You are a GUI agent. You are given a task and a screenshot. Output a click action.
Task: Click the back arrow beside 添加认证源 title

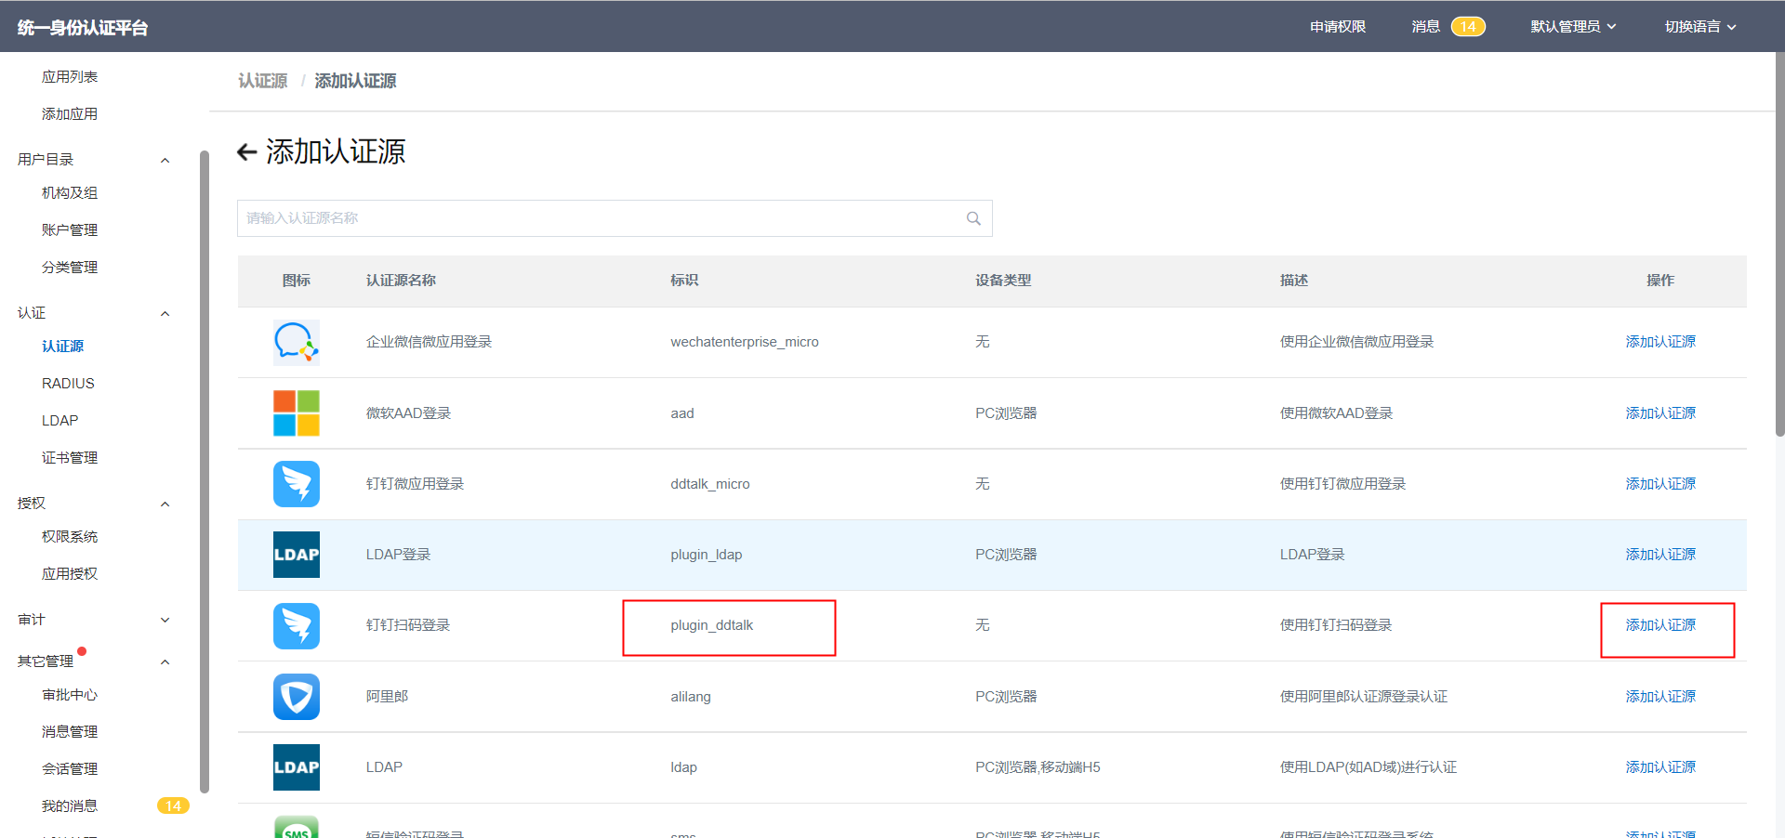pos(246,152)
